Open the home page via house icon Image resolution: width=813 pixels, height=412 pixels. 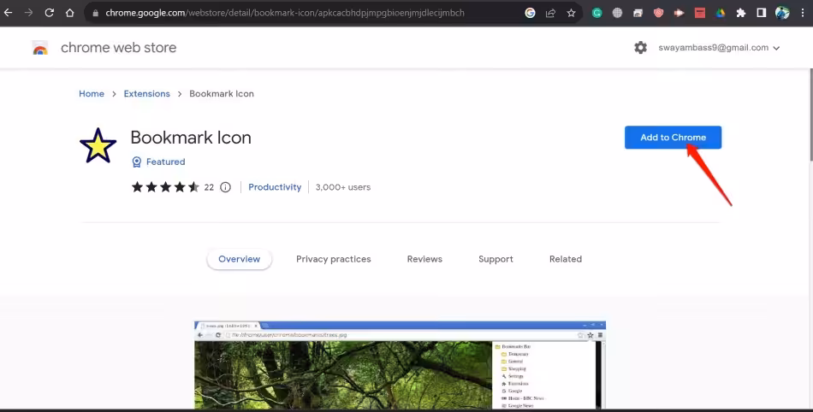[x=70, y=13]
